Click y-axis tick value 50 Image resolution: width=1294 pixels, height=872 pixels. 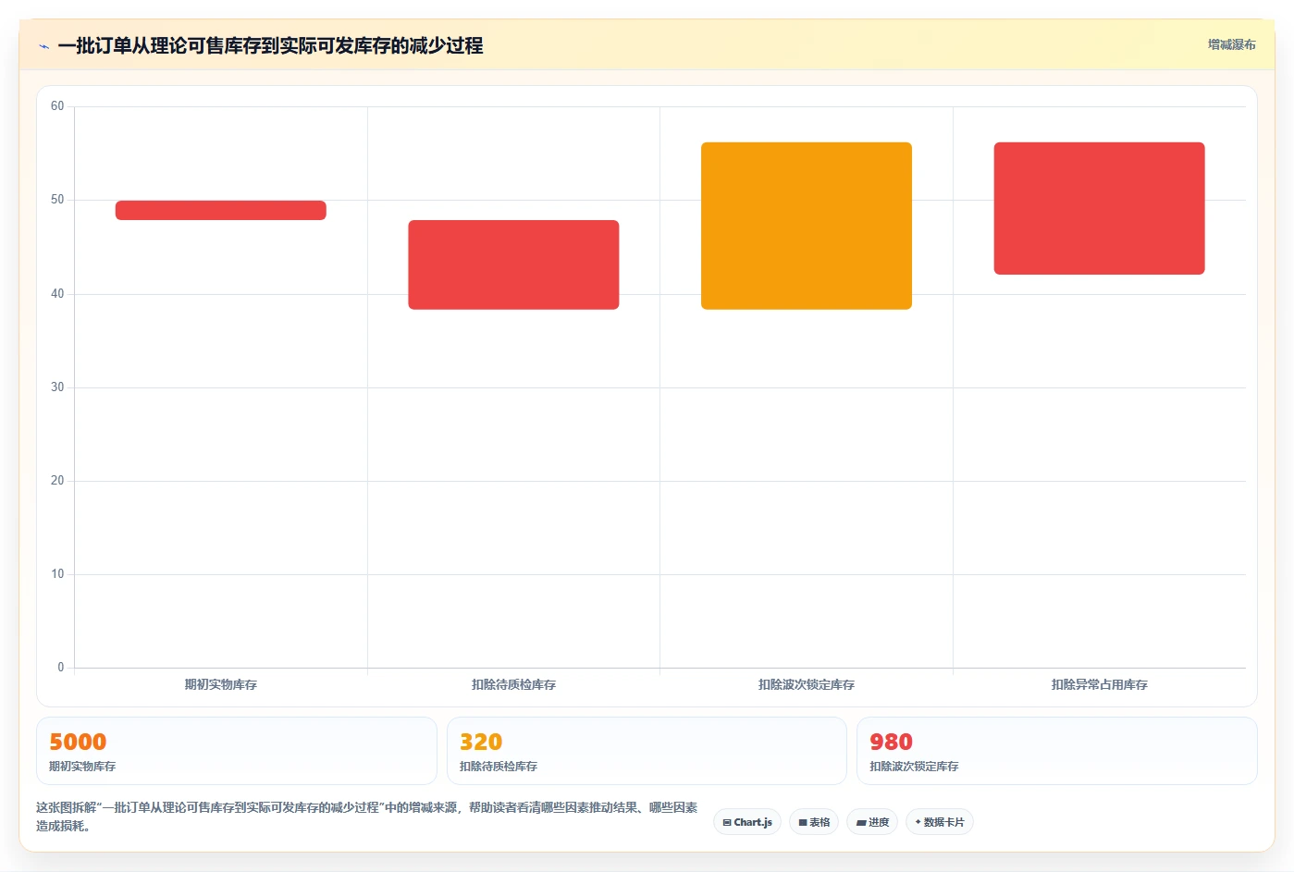point(57,200)
